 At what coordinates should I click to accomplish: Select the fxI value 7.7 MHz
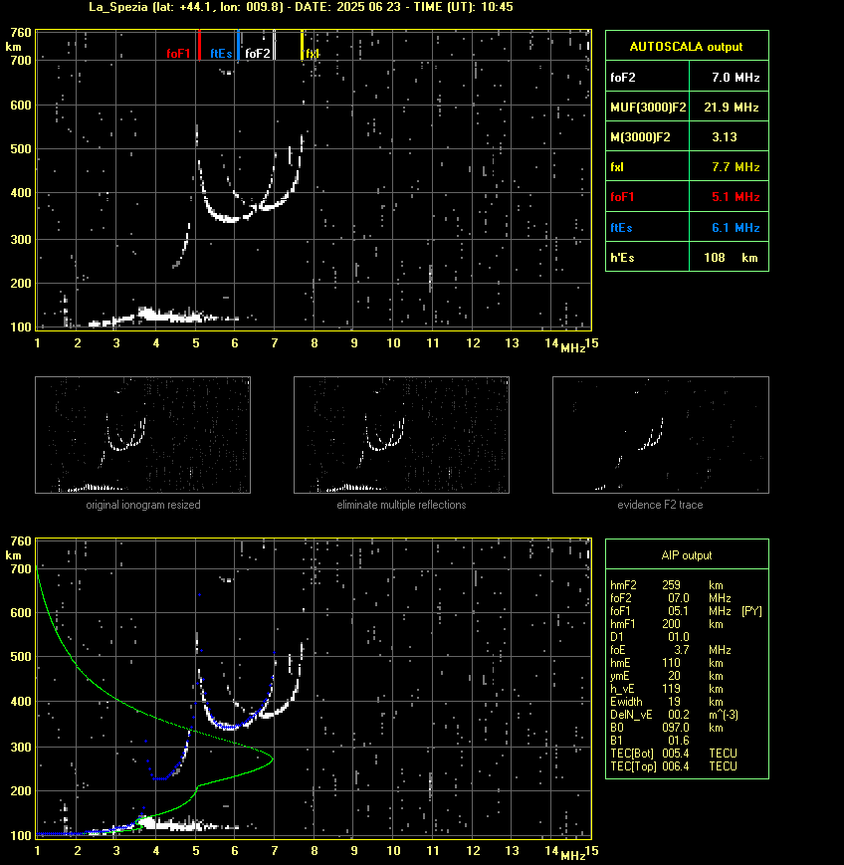[x=736, y=166]
